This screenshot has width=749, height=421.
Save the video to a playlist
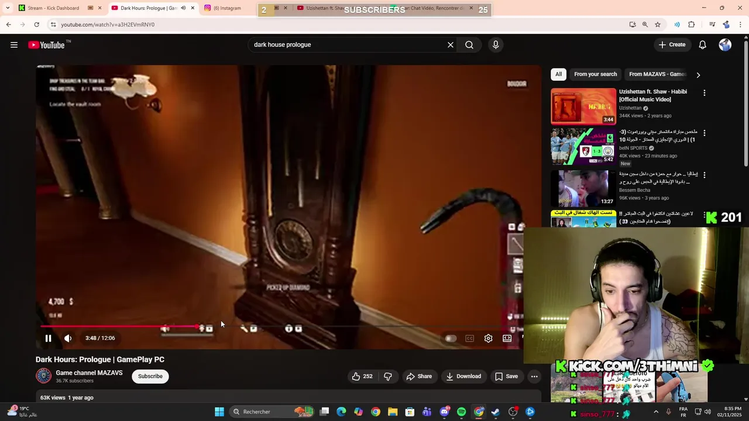pos(506,376)
